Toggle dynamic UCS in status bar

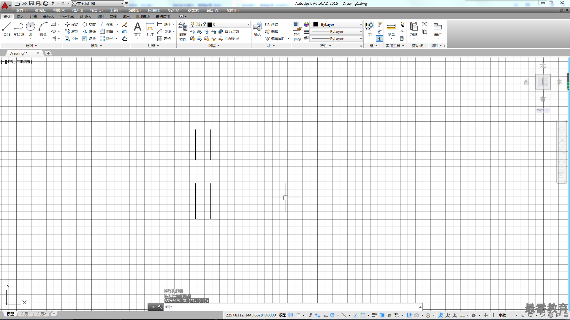409,315
